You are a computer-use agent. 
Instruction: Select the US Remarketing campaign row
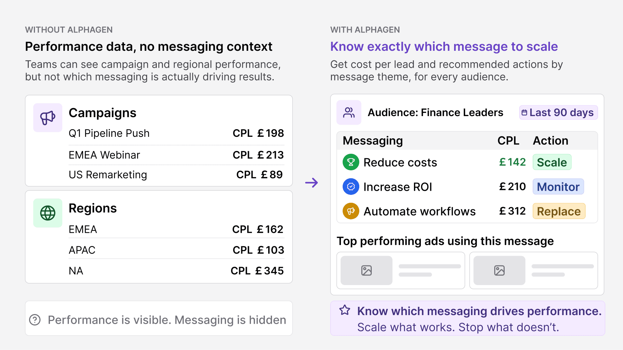coord(177,175)
